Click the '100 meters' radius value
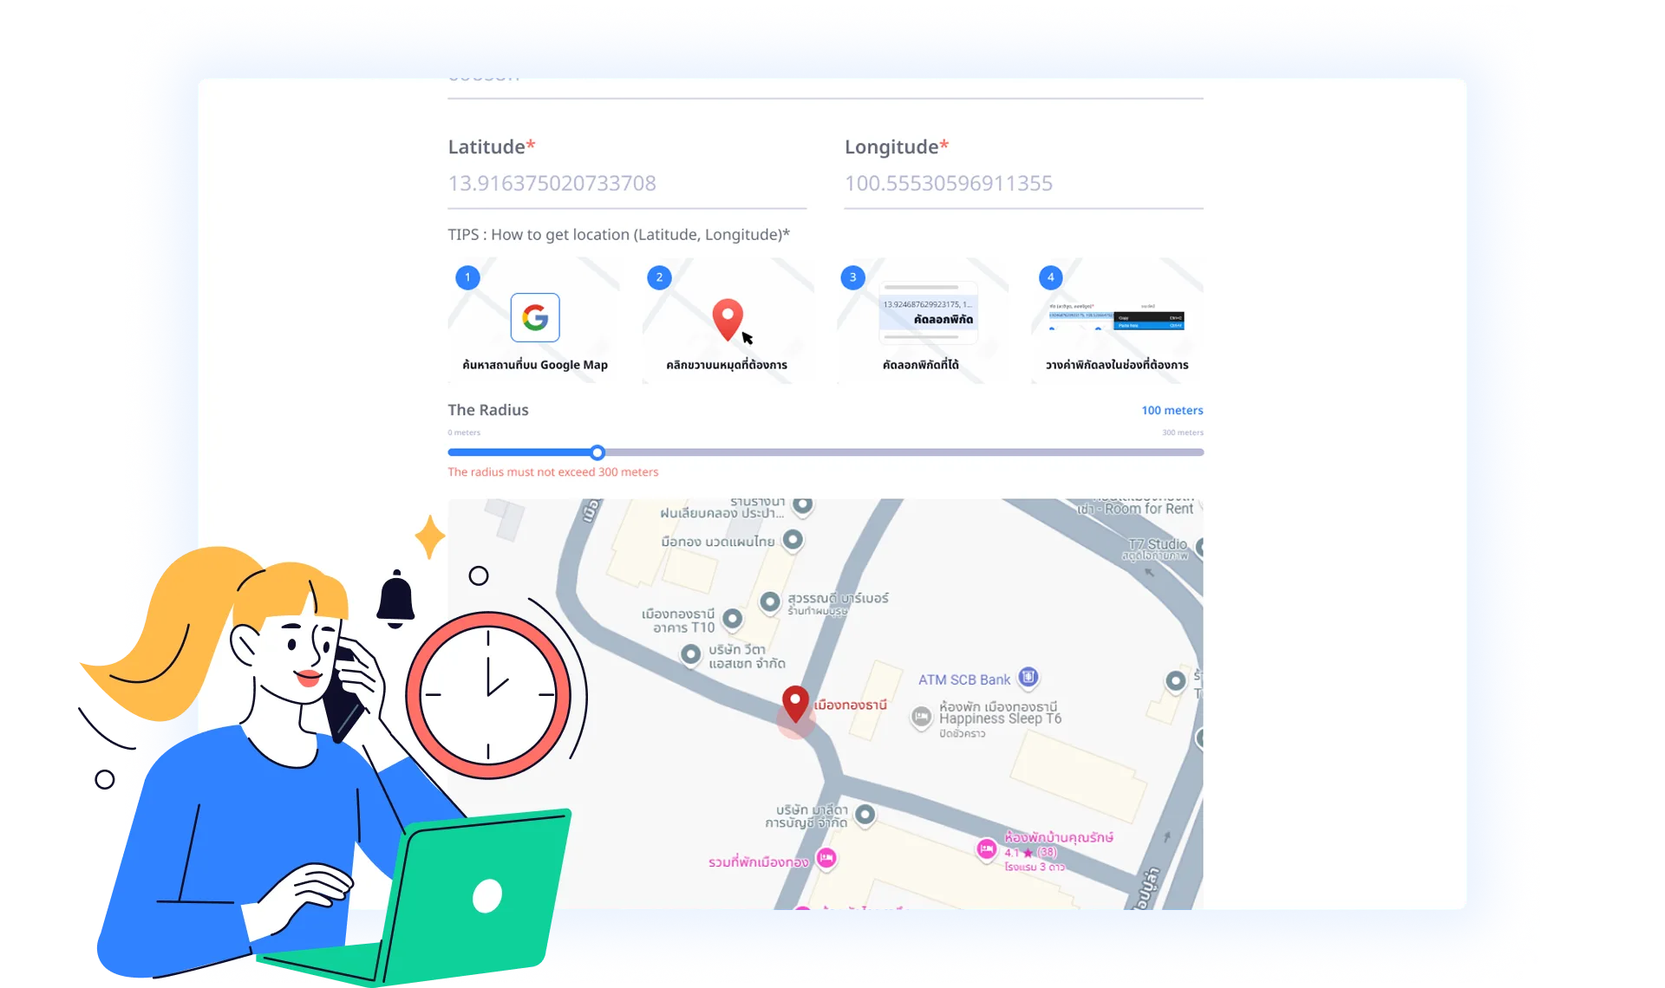This screenshot has width=1665, height=988. [x=1172, y=410]
